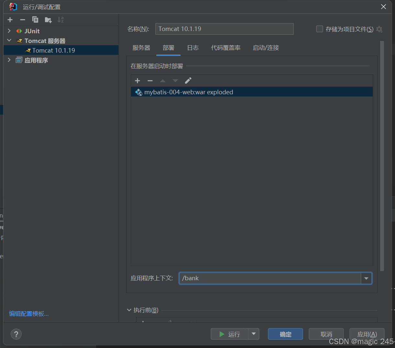Switch to the 服务器 tab
The height and width of the screenshot is (348, 395).
(141, 48)
